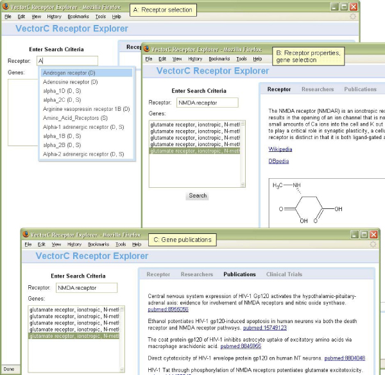The image size is (385, 375).
Task: Choose alpha_1D (D, S) suggestion
Action: coord(87,91)
